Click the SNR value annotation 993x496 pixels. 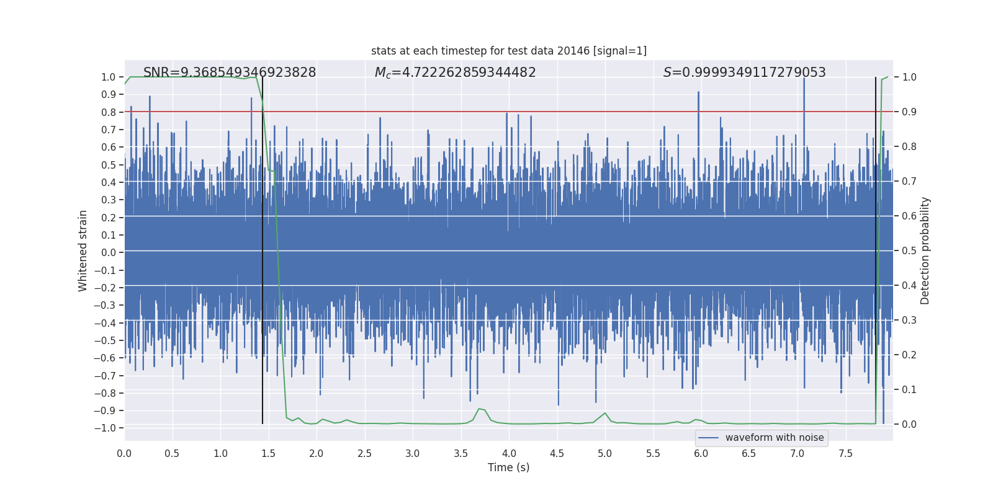click(230, 73)
